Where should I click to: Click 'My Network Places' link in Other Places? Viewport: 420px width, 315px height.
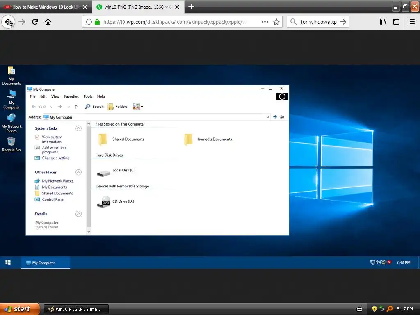[x=57, y=181]
